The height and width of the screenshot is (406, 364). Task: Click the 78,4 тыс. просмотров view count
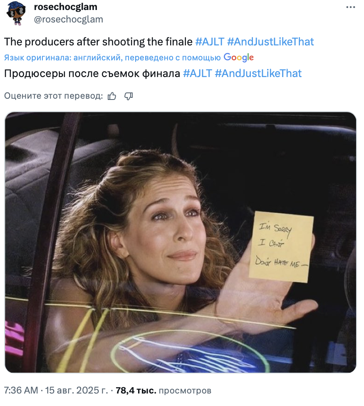pyautogui.click(x=163, y=390)
